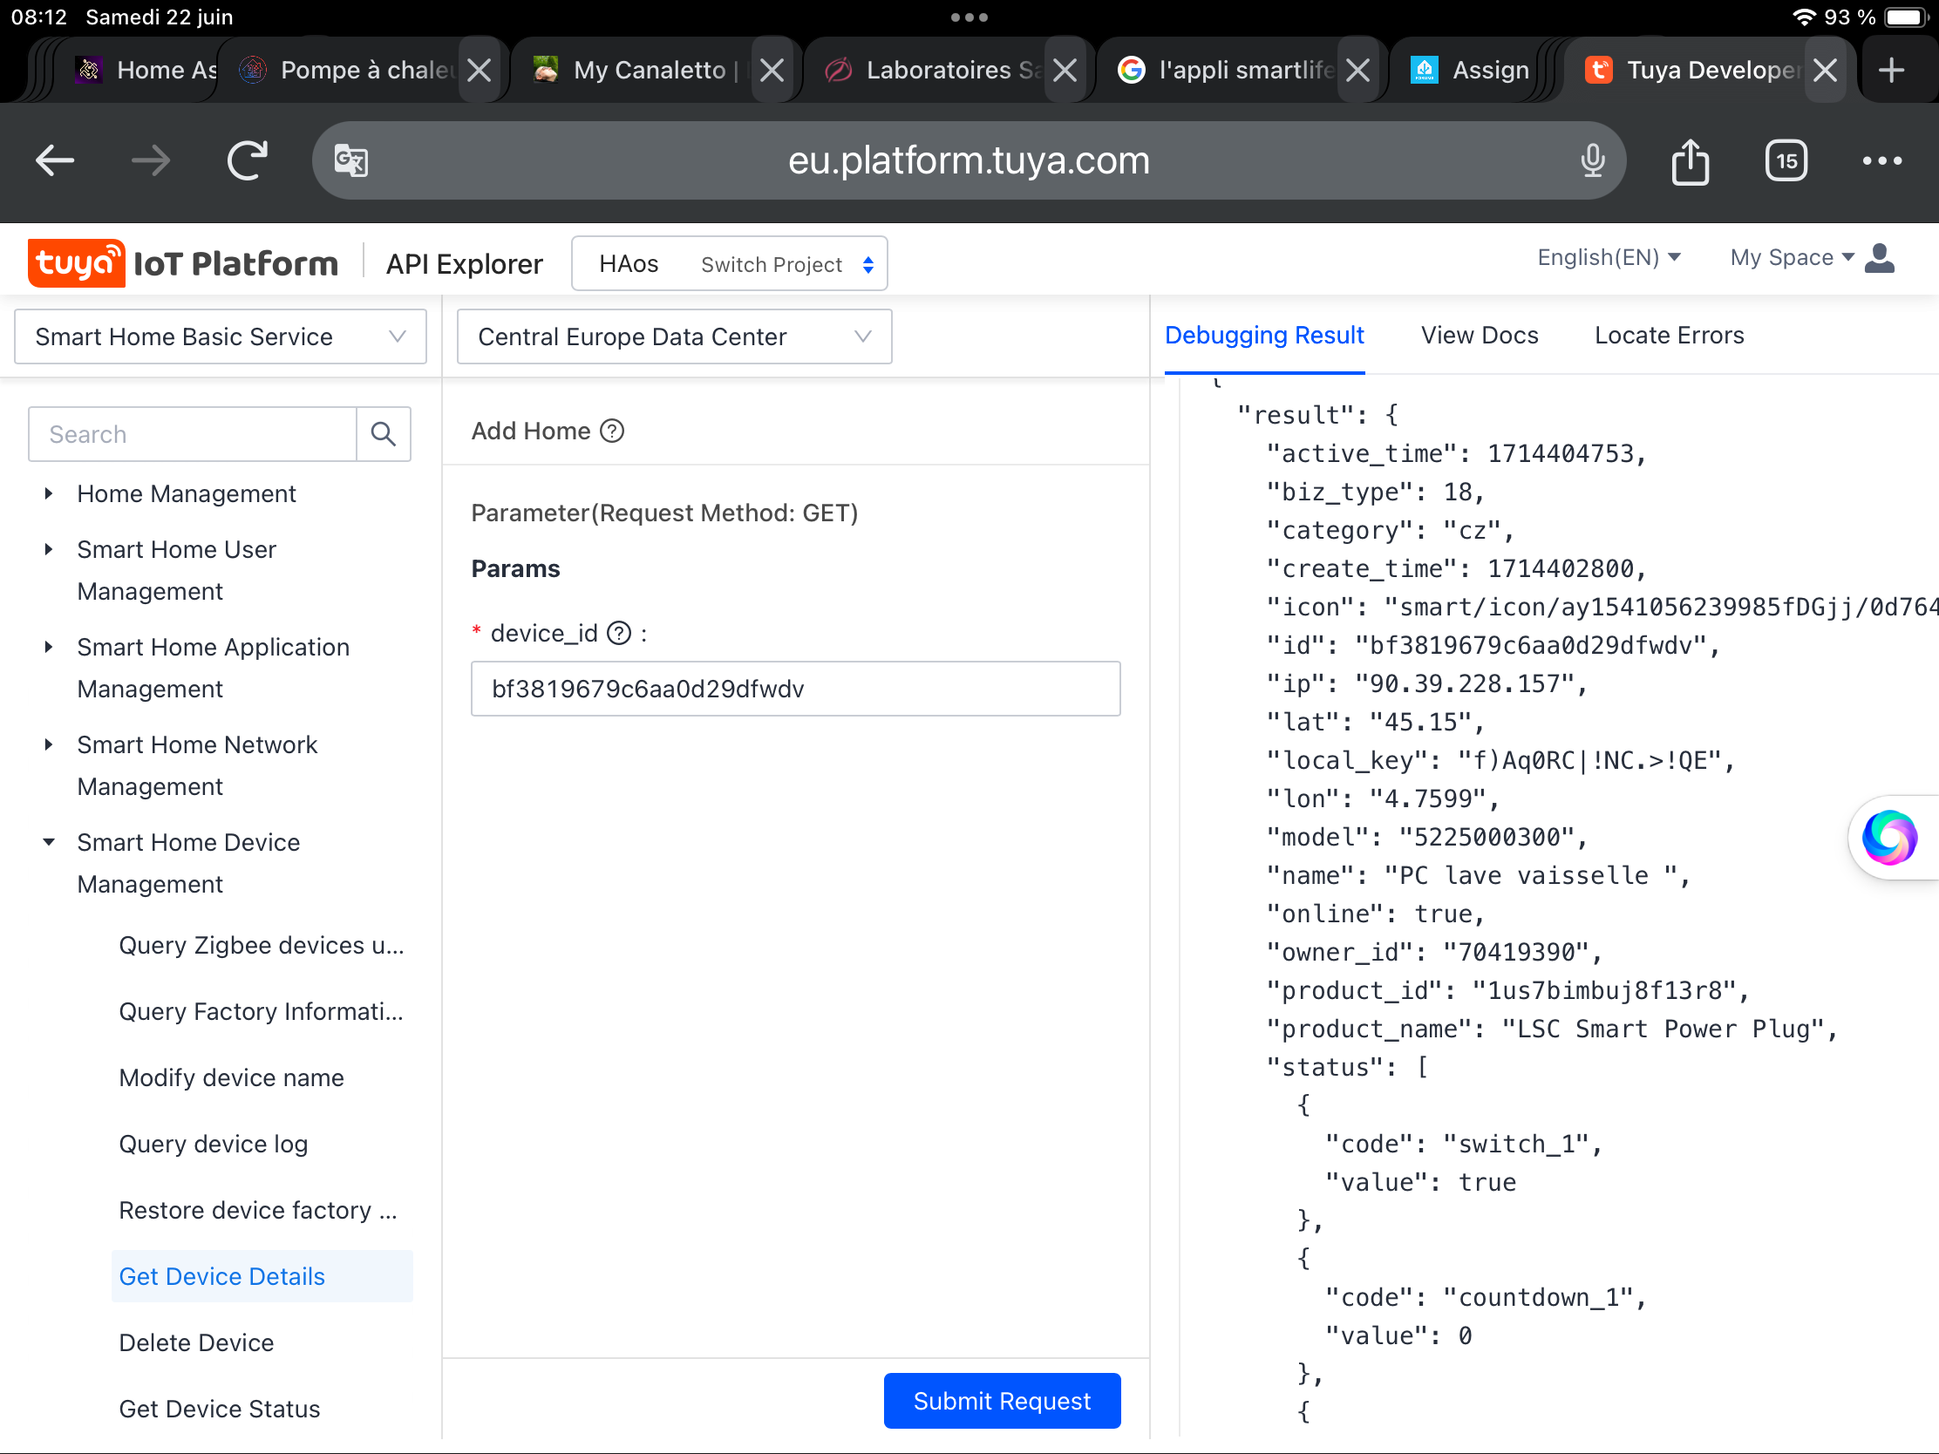This screenshot has height=1454, width=1939.
Task: Click the search magnifier icon in sidebar
Action: (x=383, y=434)
